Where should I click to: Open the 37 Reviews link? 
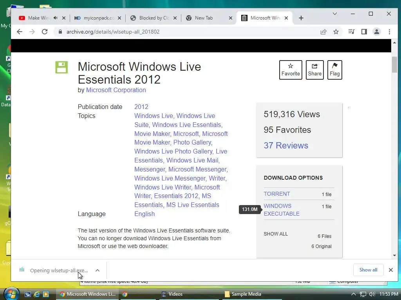tap(286, 145)
